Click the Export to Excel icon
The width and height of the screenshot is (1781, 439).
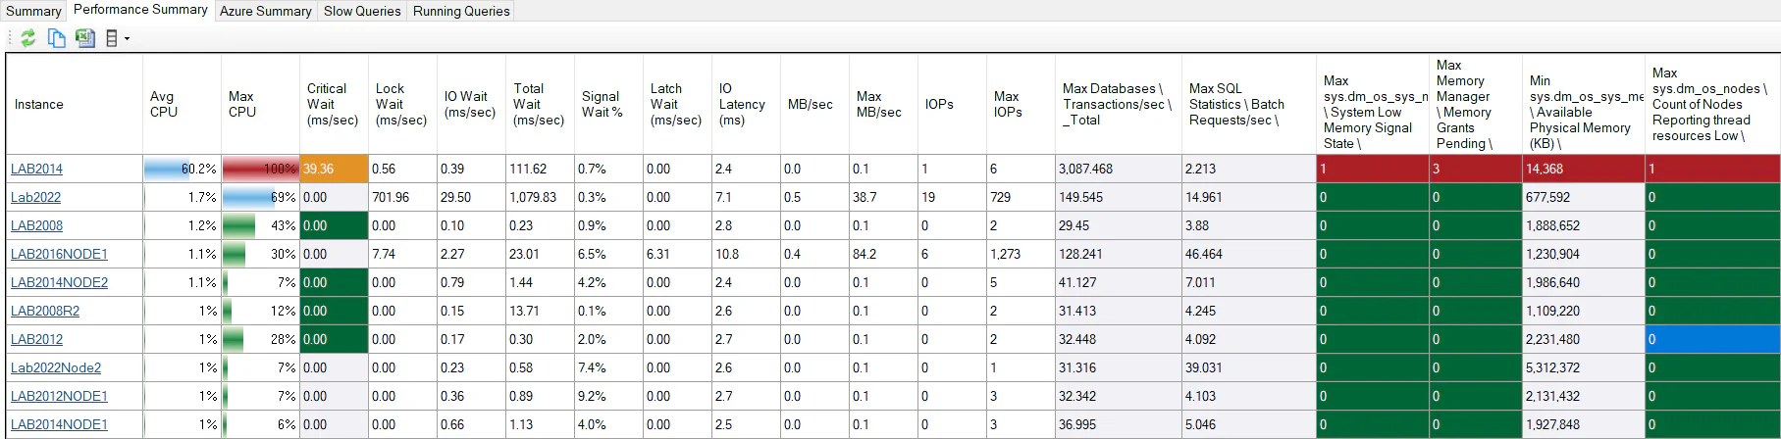[x=85, y=38]
